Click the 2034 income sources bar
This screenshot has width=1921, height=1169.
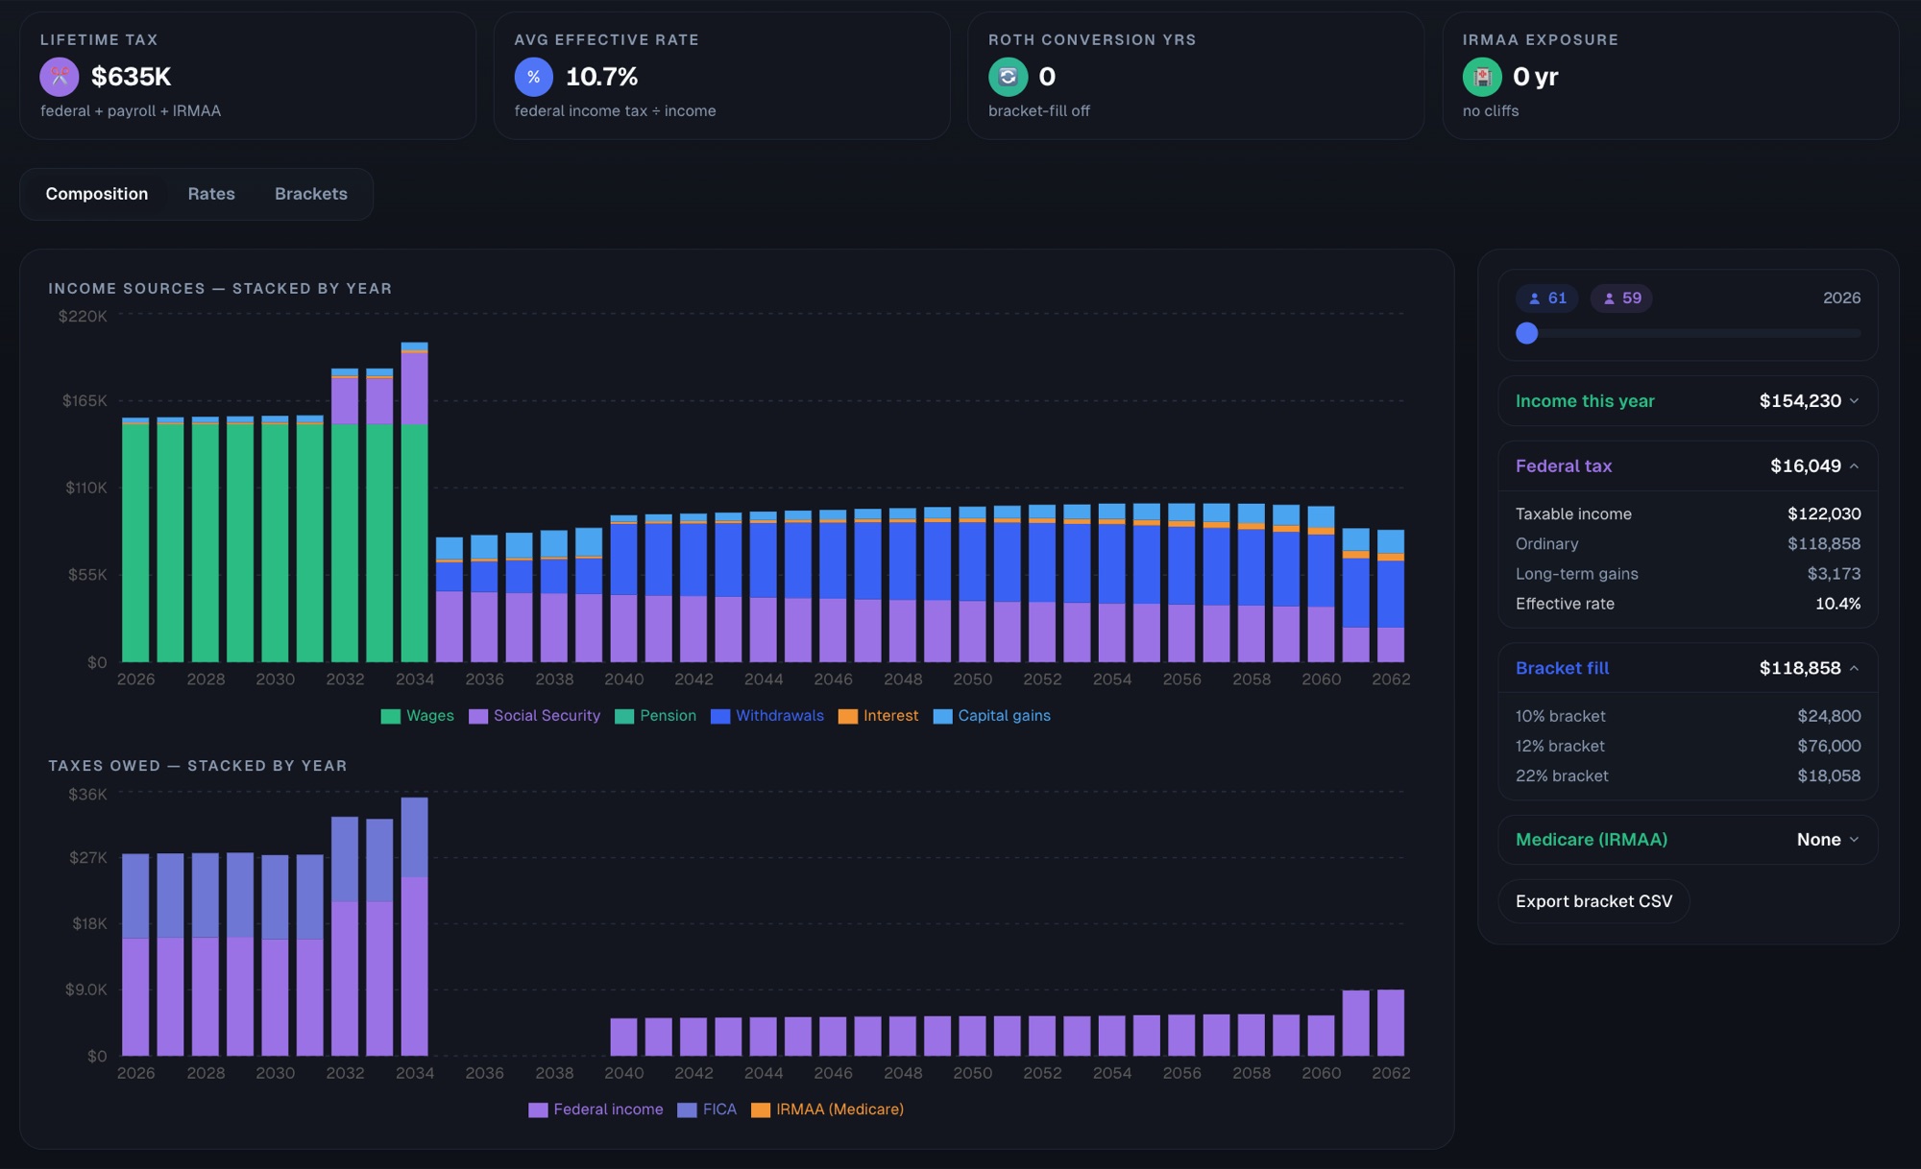[x=415, y=502]
